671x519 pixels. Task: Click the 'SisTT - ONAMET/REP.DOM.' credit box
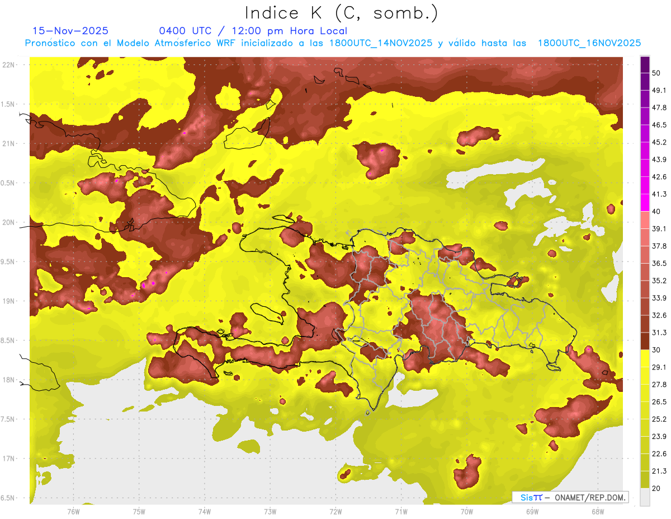(x=570, y=497)
